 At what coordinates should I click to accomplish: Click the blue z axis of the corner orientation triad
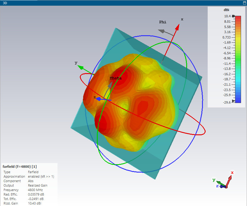[223, 187]
